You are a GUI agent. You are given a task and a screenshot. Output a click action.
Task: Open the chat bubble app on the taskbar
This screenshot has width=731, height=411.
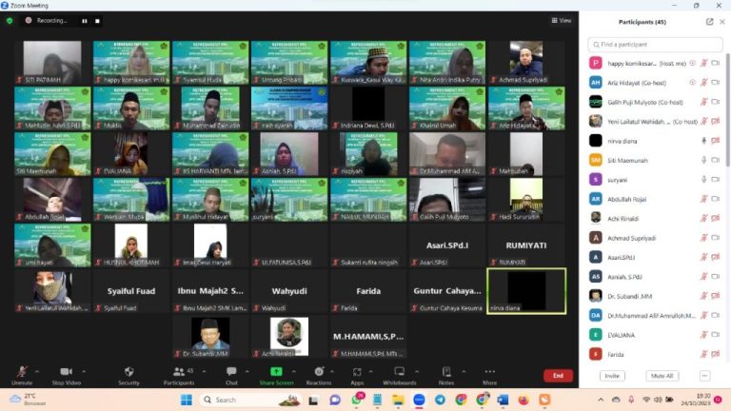[335, 400]
